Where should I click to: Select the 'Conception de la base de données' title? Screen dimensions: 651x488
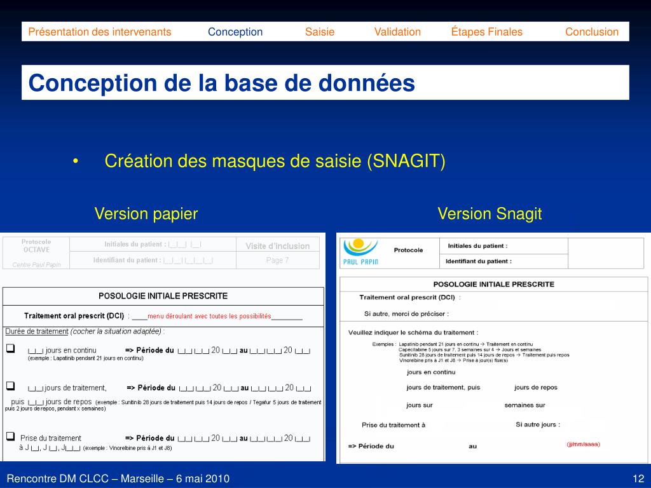222,83
